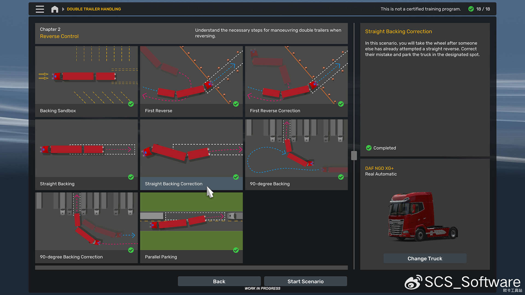The width and height of the screenshot is (525, 295).
Task: Select the First Reverse Correction scenario
Action: 296,81
